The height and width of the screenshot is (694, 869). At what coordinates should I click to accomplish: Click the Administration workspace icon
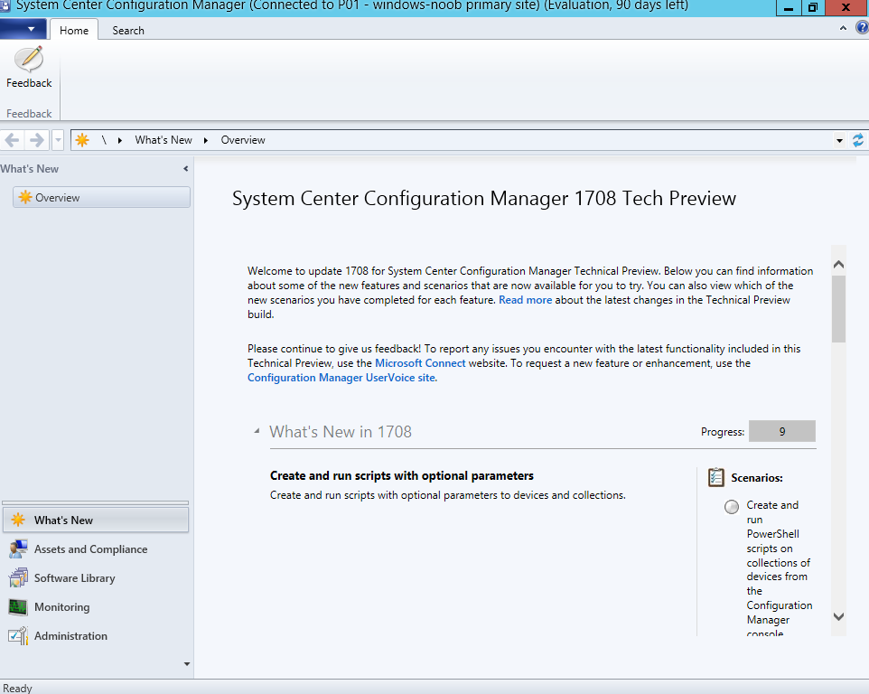coord(18,636)
